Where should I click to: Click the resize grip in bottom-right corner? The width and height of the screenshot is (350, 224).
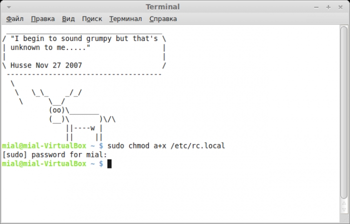pyautogui.click(x=346, y=220)
